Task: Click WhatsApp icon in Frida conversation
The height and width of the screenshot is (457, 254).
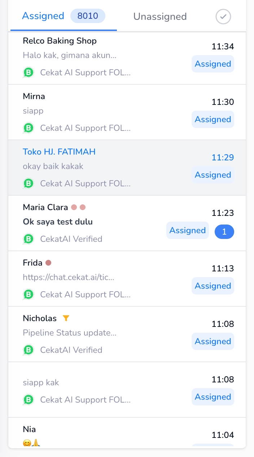Action: (x=29, y=295)
